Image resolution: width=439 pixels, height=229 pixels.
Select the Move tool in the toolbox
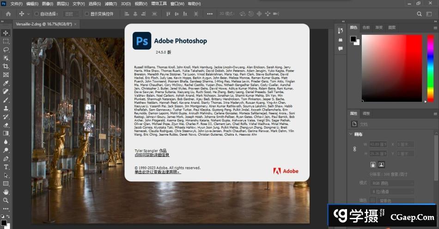[x=6, y=33]
